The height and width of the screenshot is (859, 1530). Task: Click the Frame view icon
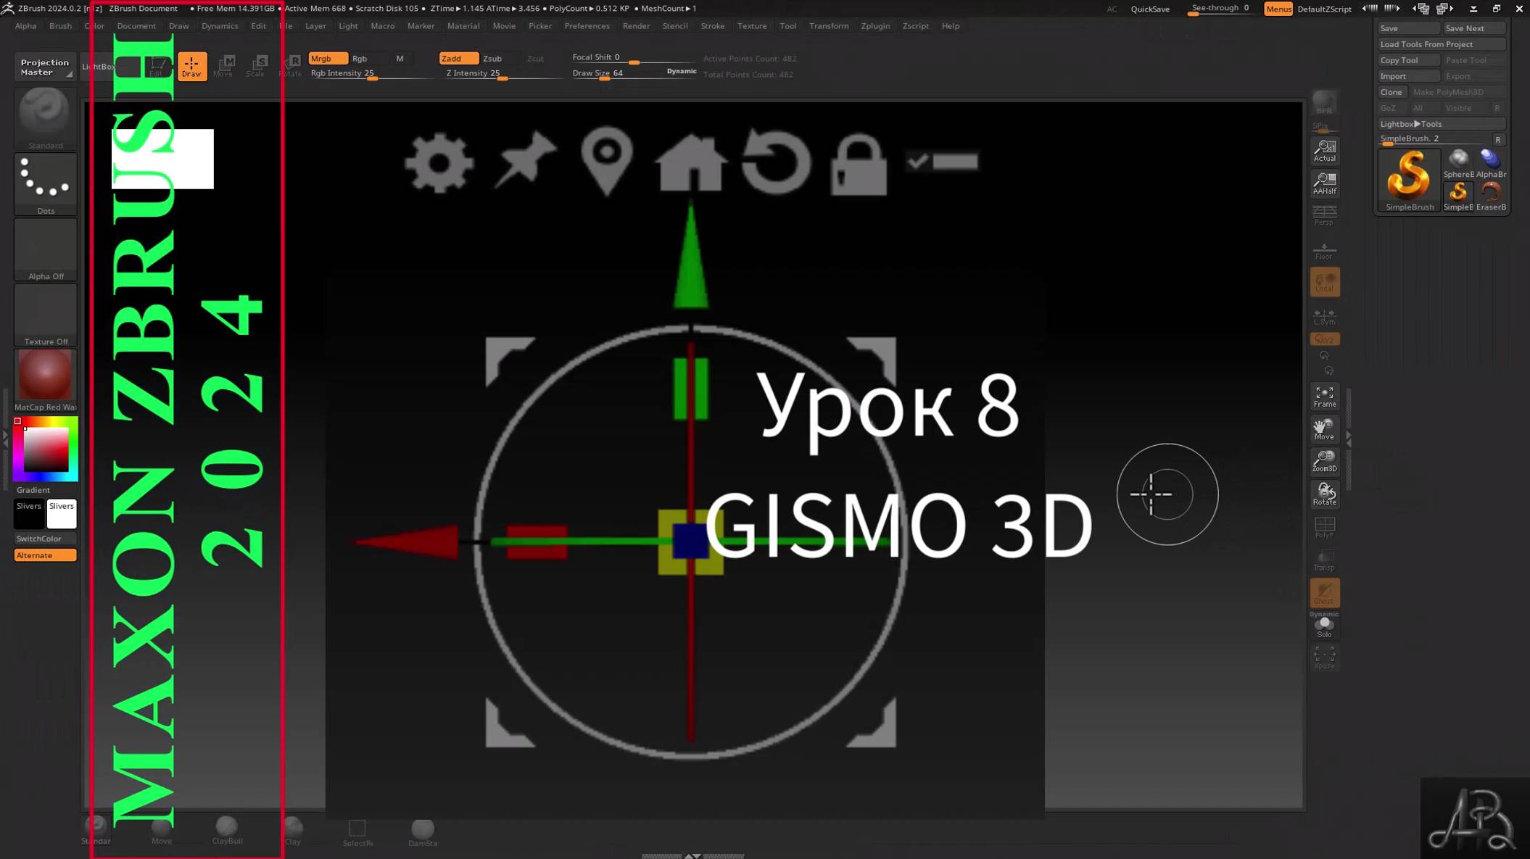coord(1324,397)
